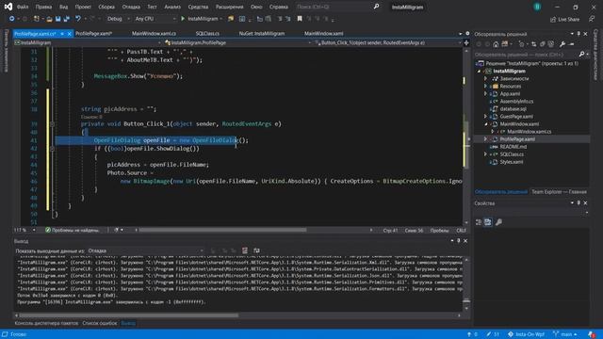The height and width of the screenshot is (339, 603).
Task: Open the Правка menu
Action: (x=43, y=7)
